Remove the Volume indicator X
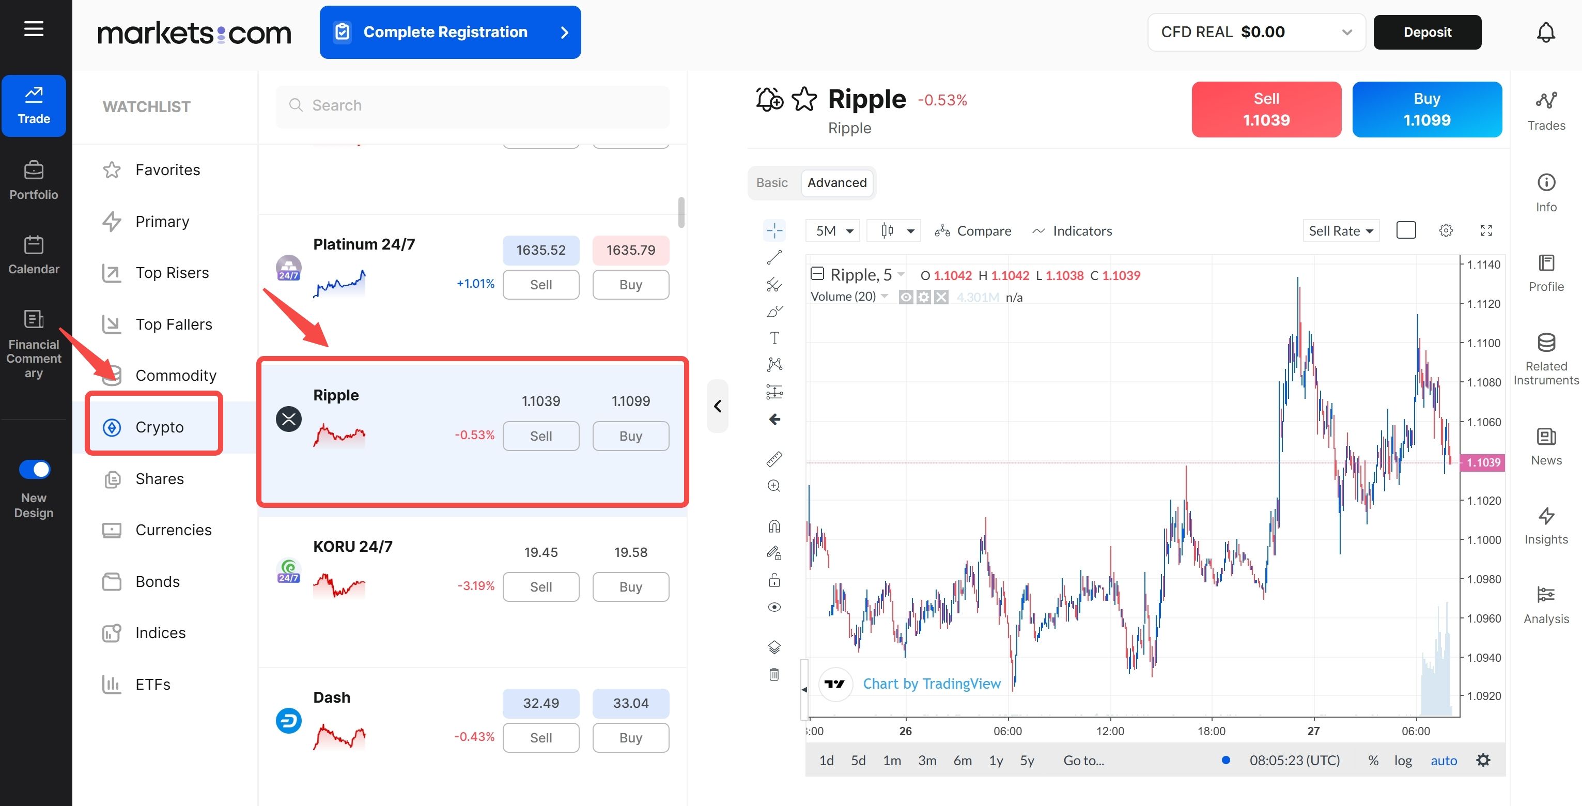The width and height of the screenshot is (1582, 806). click(941, 297)
